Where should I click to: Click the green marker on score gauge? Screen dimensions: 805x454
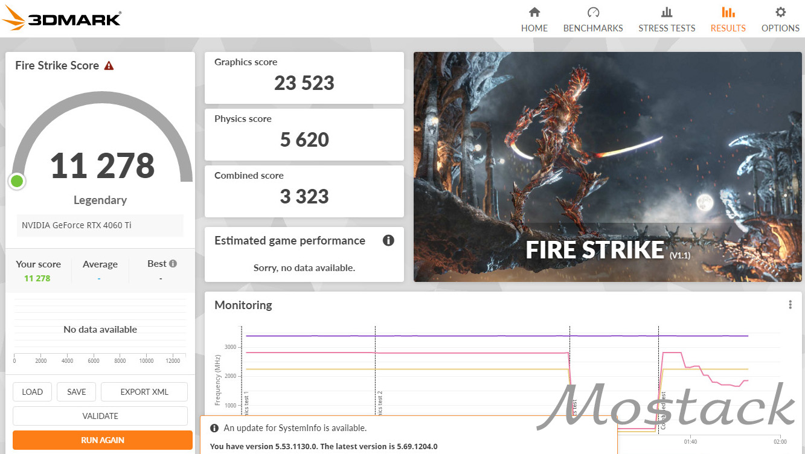tap(17, 181)
